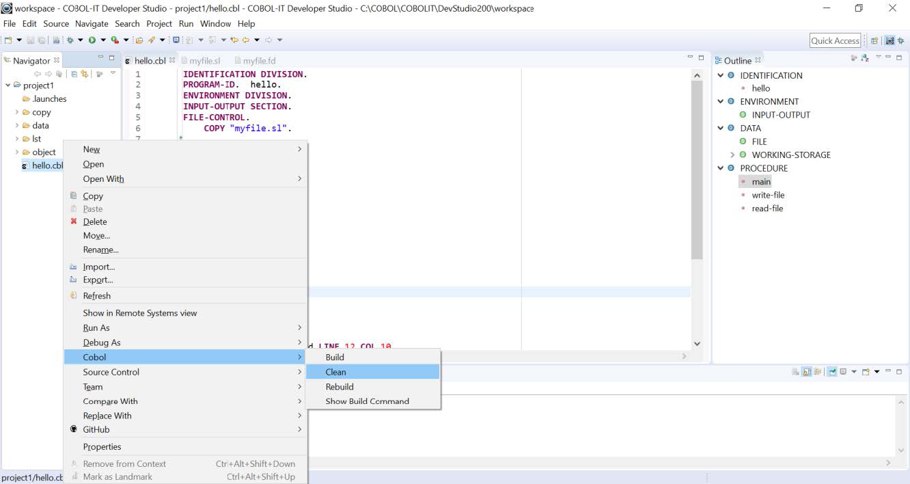Collapse the PROCEDURE outline node
The width and height of the screenshot is (910, 484).
click(720, 168)
